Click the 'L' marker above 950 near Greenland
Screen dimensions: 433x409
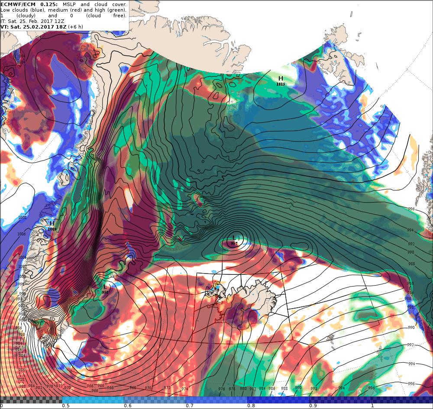pyautogui.click(x=105, y=287)
